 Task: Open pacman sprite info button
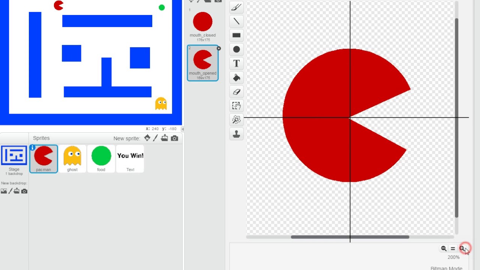(x=33, y=148)
